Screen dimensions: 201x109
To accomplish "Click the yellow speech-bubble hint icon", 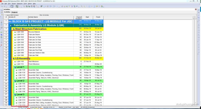I will tap(97, 6).
